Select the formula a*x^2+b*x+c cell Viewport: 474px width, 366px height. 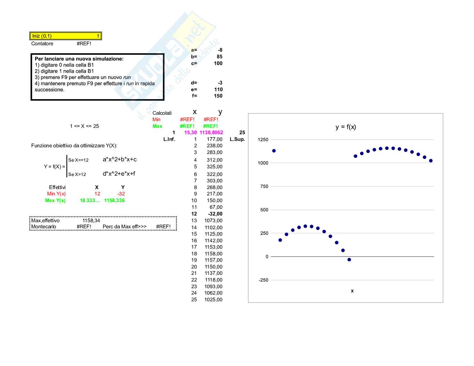pos(119,159)
